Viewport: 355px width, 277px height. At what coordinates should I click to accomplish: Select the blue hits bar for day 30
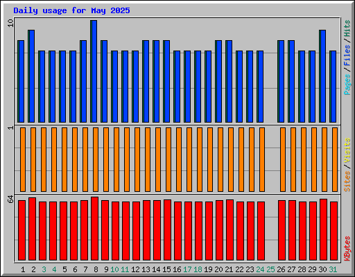322,76
